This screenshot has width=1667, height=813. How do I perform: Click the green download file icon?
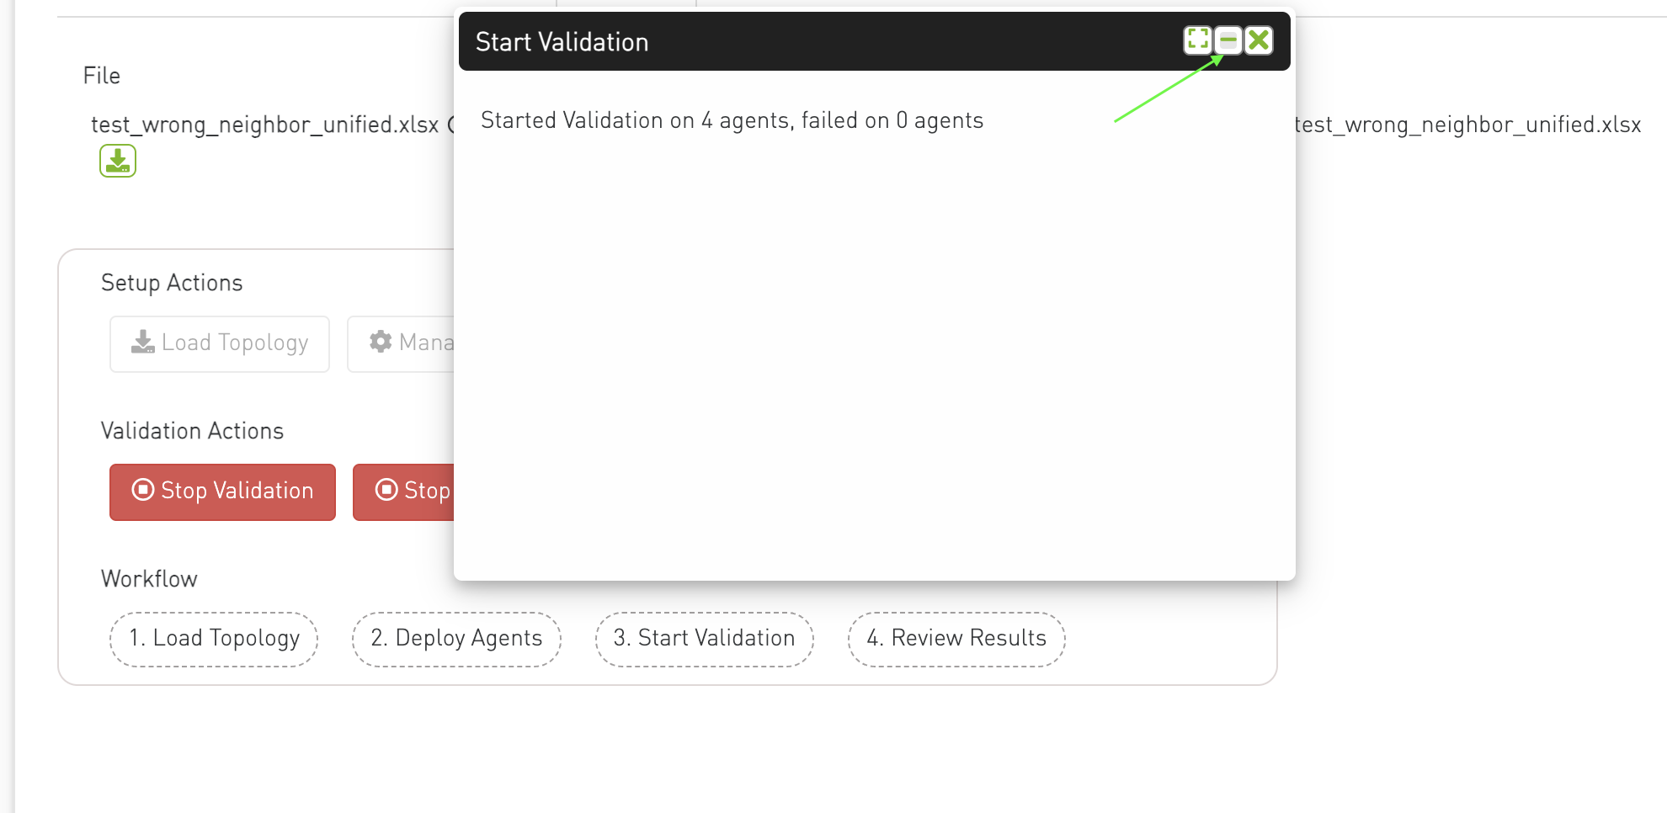[118, 161]
